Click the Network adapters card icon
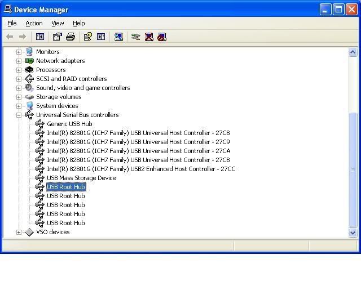The width and height of the screenshot is (361, 295). click(x=29, y=61)
